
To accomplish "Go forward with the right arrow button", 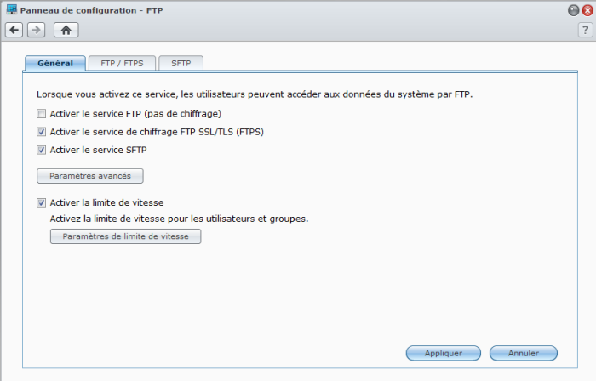I will tap(36, 30).
